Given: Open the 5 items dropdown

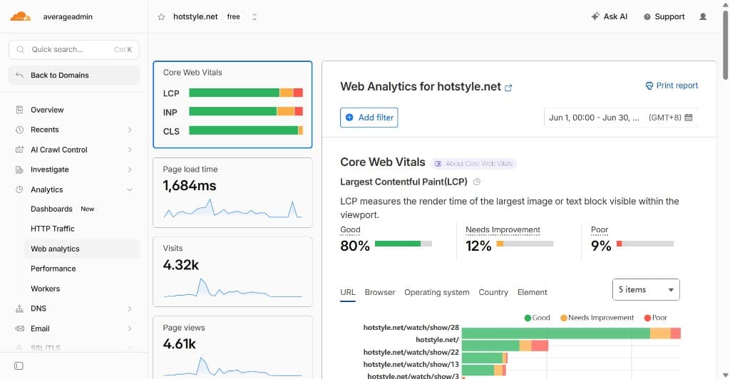Looking at the screenshot, I should pyautogui.click(x=646, y=290).
